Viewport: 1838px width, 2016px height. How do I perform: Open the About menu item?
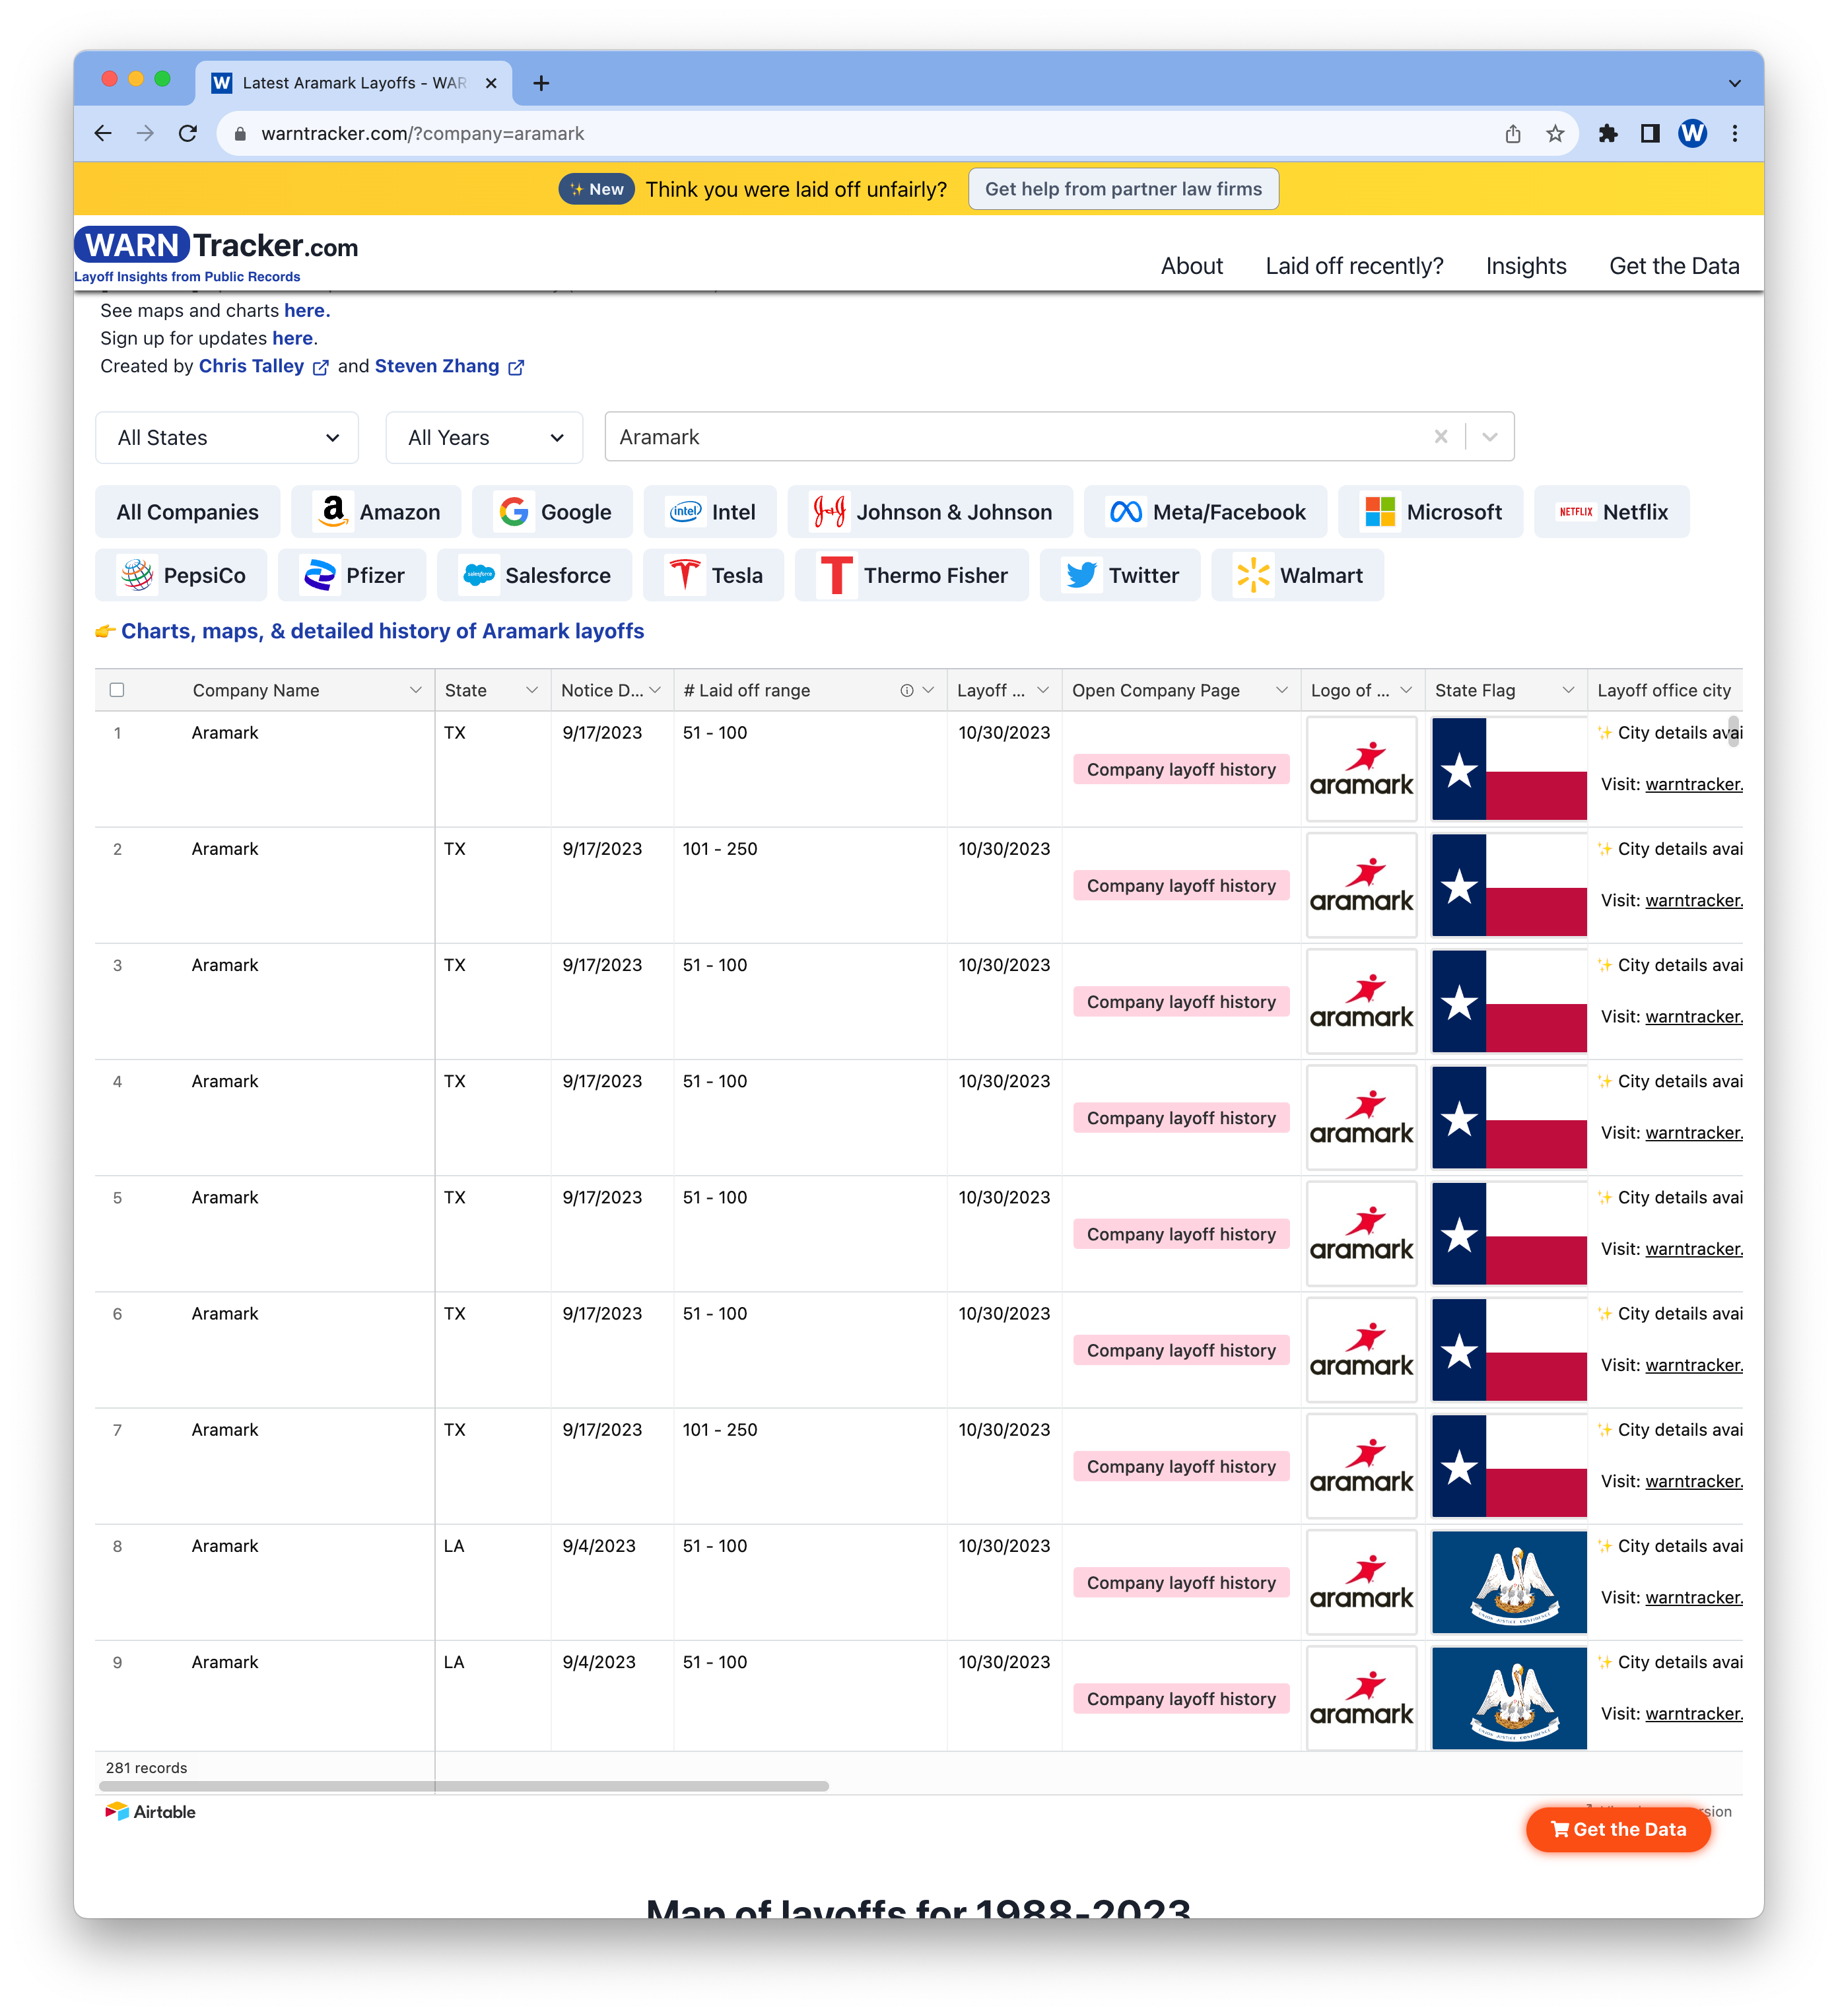tap(1191, 266)
